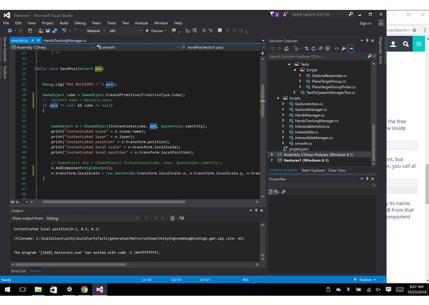The image size is (429, 305).
Task: Open Chrome from the Windows taskbar
Action: [85, 290]
